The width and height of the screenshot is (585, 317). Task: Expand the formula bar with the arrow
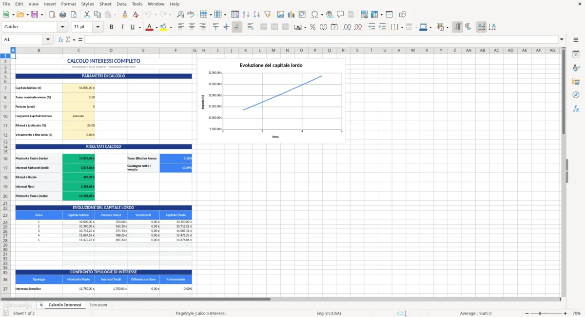tap(562, 39)
